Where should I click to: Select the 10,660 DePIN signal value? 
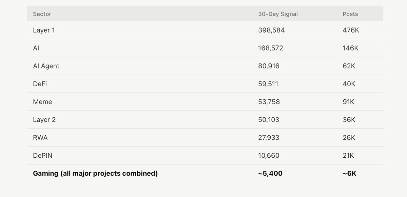[x=269, y=156]
